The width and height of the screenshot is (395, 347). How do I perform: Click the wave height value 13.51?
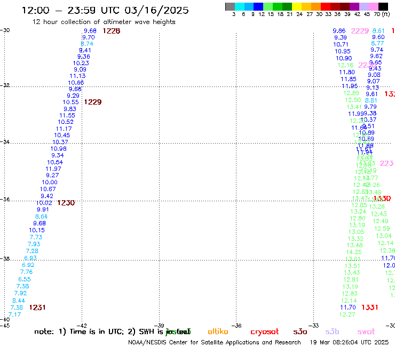352,266
